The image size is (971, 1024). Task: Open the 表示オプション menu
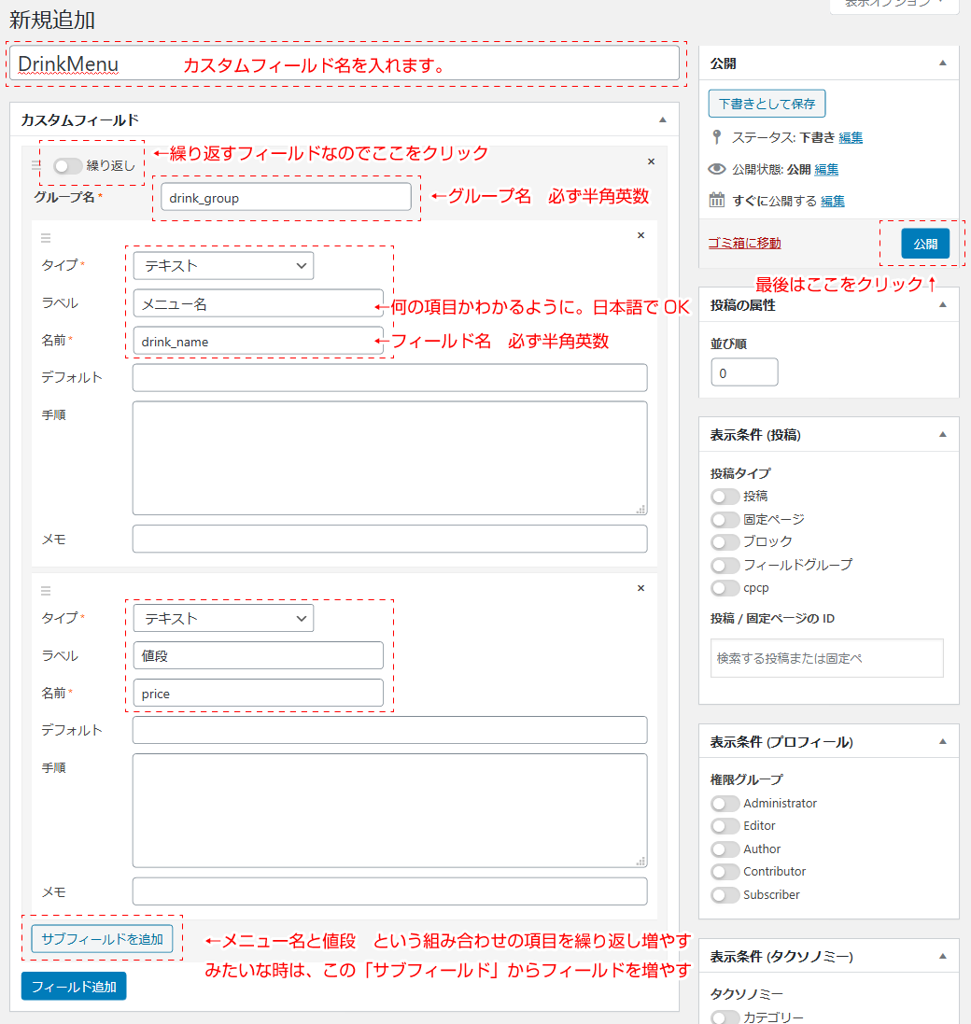pyautogui.click(x=894, y=6)
